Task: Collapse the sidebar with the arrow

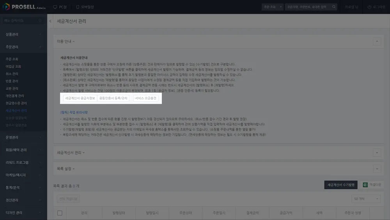Action: click(x=50, y=21)
